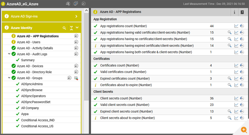Open diagnosis for Certificates about to expire
Image resolution: width=249 pixels, height=135 pixels.
(229, 85)
